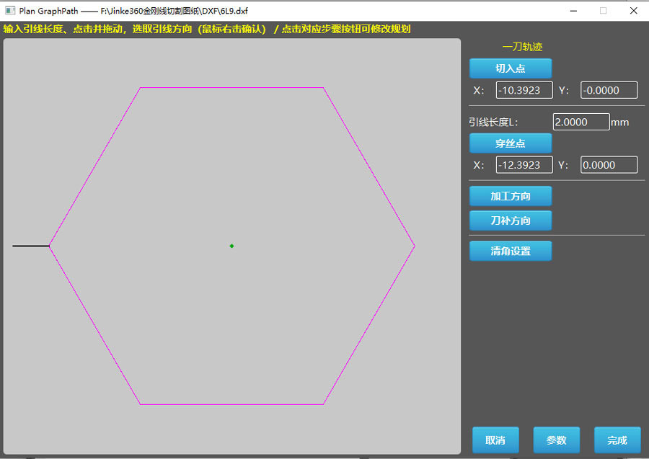The height and width of the screenshot is (459, 649).
Task: Focus the 穿丝点 Y coordinate field
Action: pos(609,165)
